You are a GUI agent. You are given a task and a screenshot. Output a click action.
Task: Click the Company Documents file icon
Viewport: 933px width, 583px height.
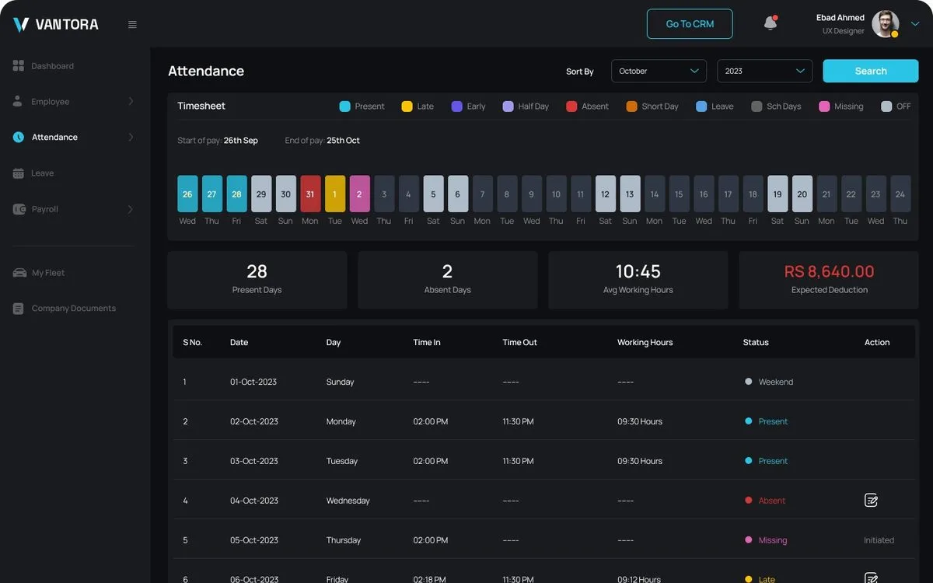point(18,309)
